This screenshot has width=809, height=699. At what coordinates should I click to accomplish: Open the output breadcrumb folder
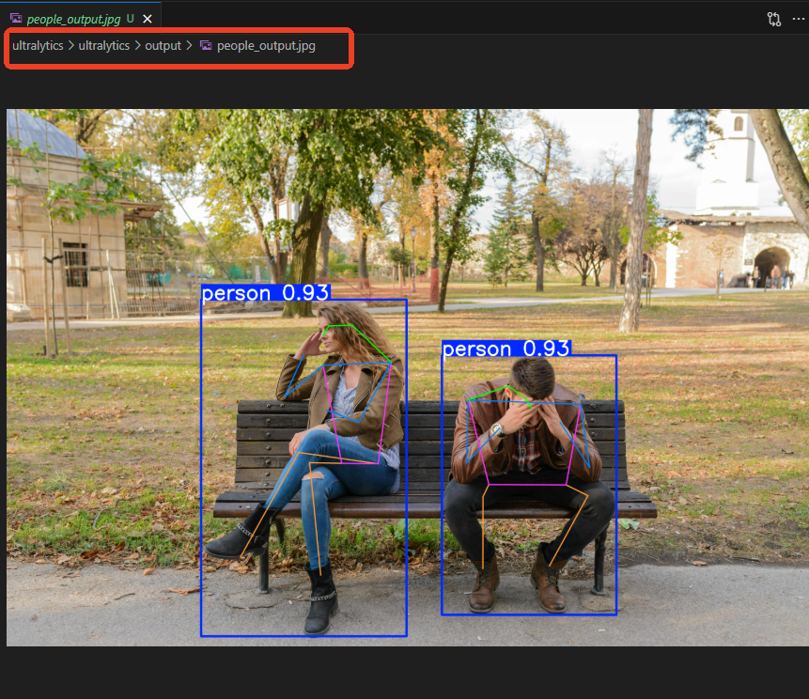pyautogui.click(x=163, y=45)
